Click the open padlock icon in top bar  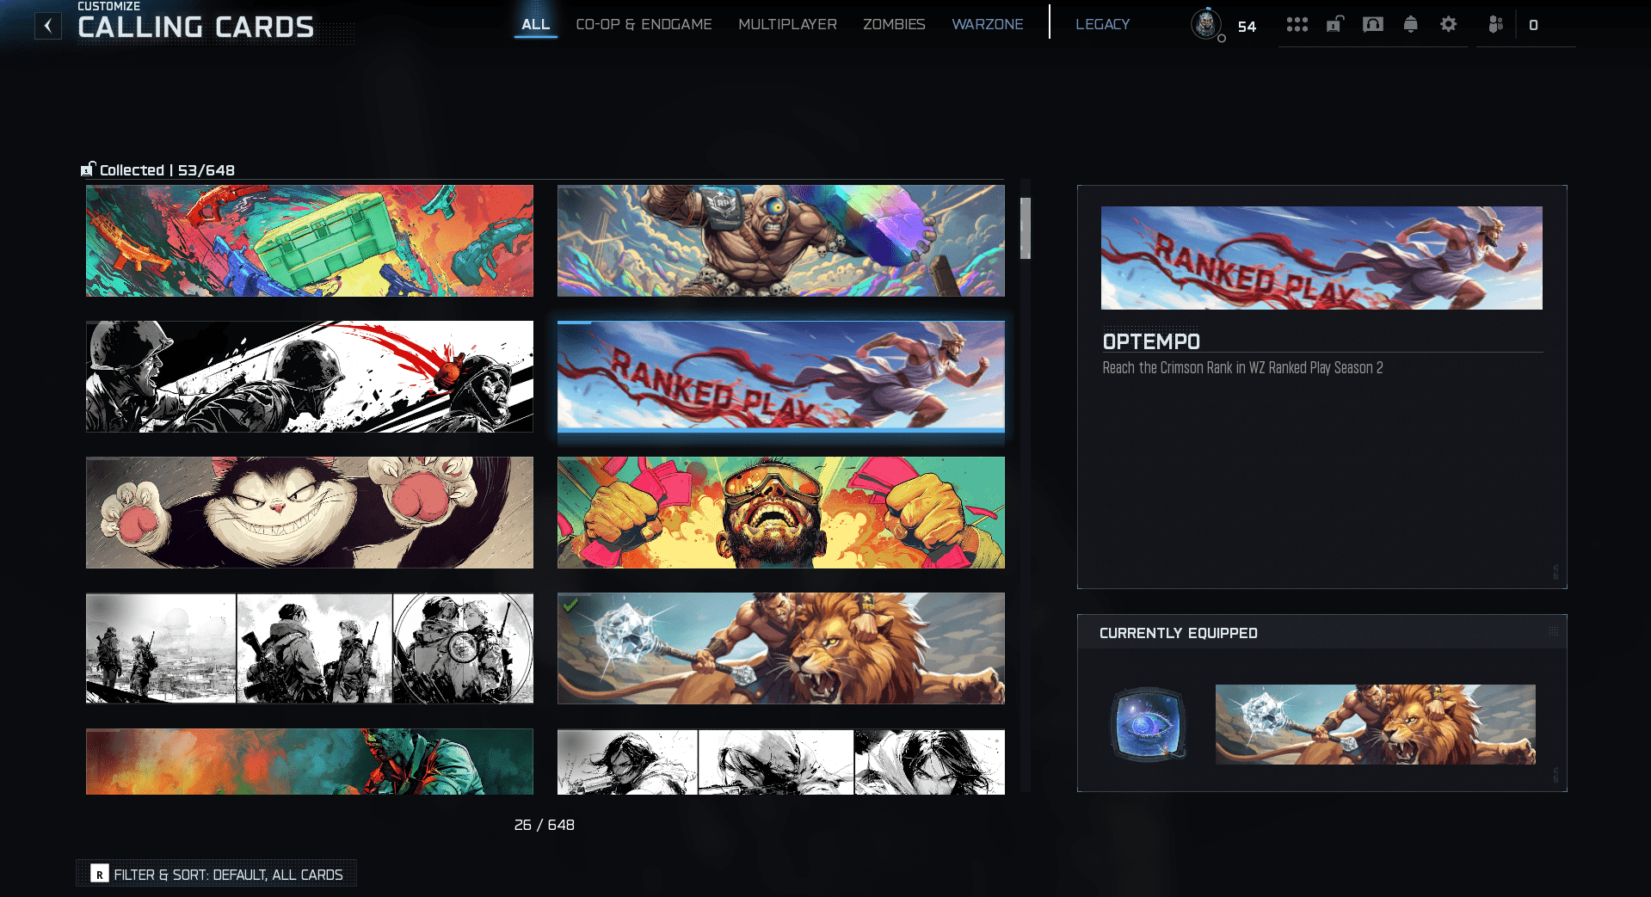tap(1334, 25)
